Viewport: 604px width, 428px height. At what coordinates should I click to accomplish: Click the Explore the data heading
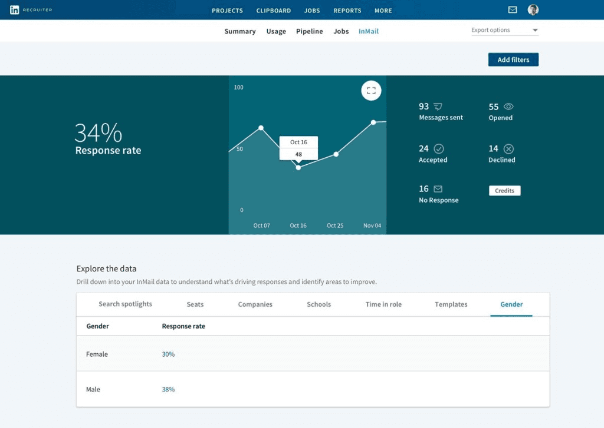tap(106, 268)
